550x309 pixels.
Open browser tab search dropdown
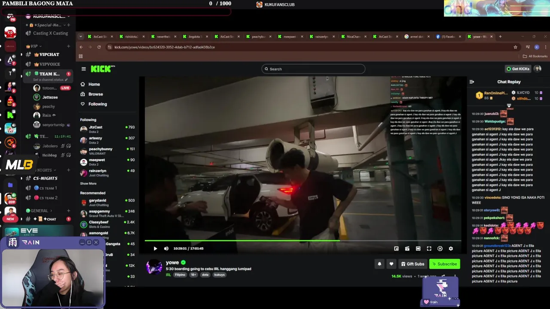(81, 36)
